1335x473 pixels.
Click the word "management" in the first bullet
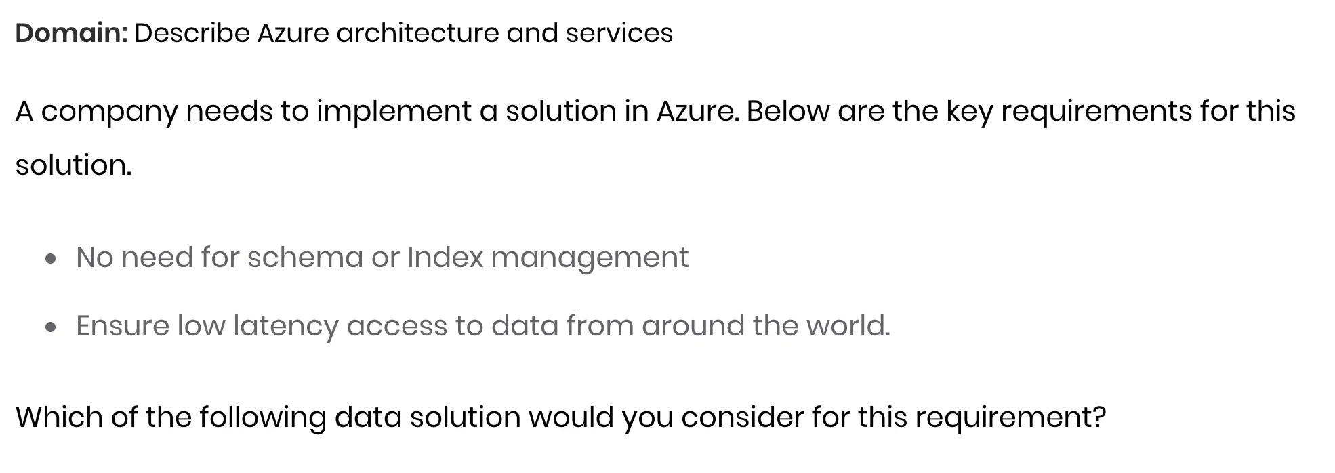click(x=590, y=259)
